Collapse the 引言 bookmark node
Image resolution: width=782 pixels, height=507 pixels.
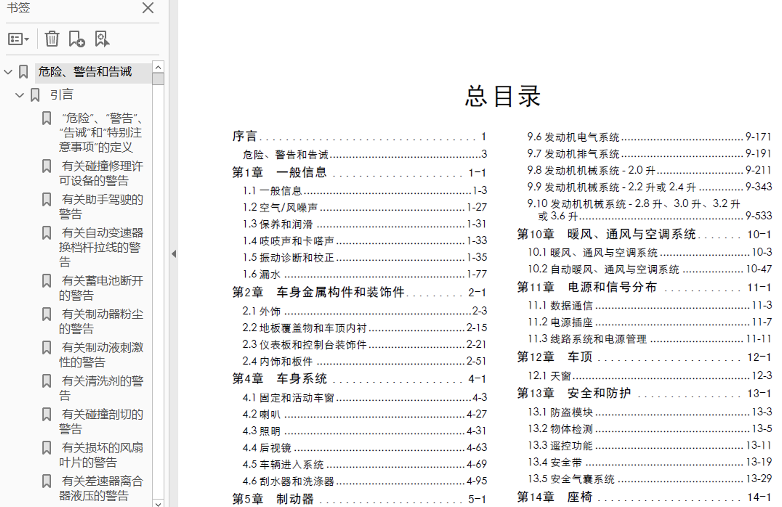coord(20,95)
